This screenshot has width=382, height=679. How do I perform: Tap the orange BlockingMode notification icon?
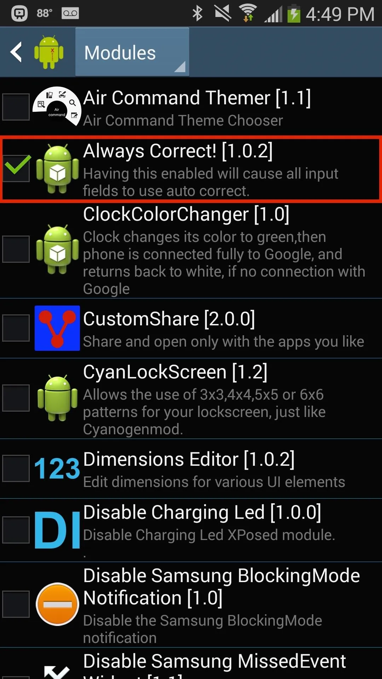tap(57, 604)
